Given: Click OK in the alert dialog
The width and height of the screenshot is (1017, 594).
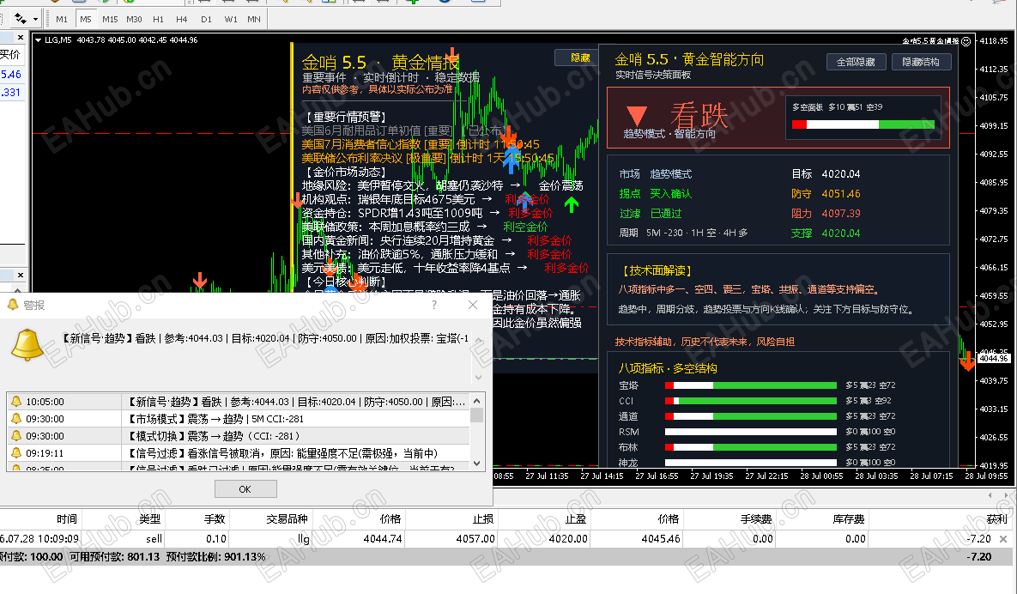Looking at the screenshot, I should pyautogui.click(x=245, y=489).
